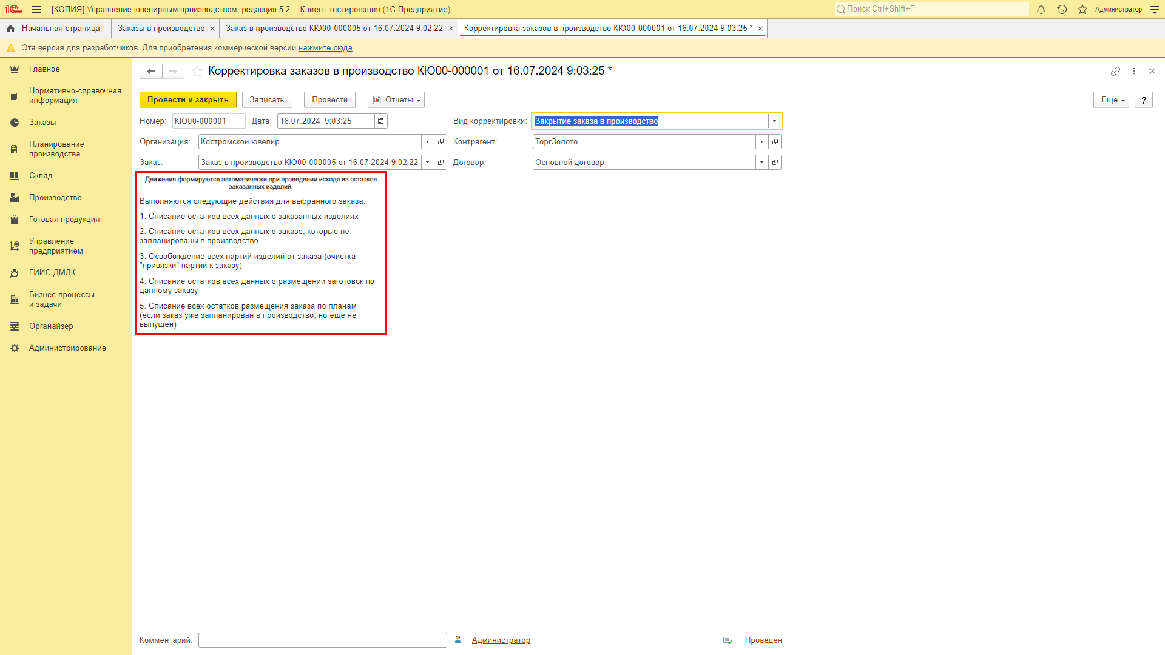Open history clock icon
Screen dimensions: 1165x655
(1062, 9)
